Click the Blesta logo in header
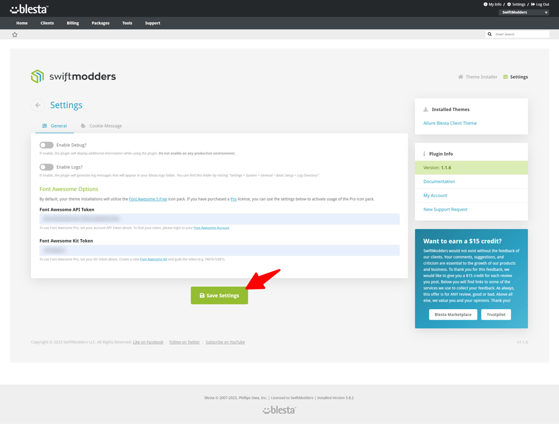This screenshot has width=559, height=424. pos(29,9)
